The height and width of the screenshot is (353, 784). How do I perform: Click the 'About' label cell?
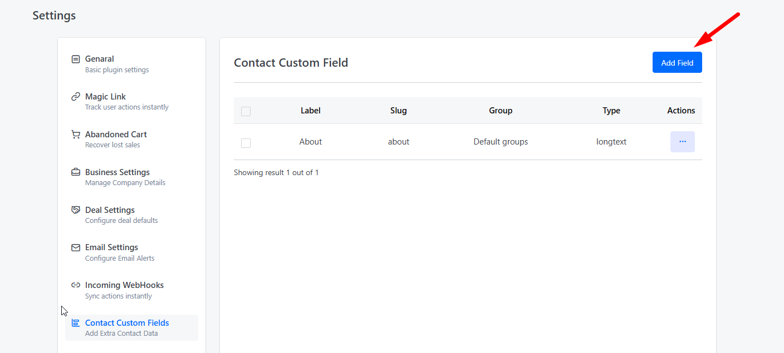point(311,142)
